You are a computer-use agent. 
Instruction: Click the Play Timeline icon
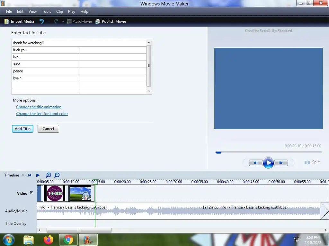tap(38, 175)
